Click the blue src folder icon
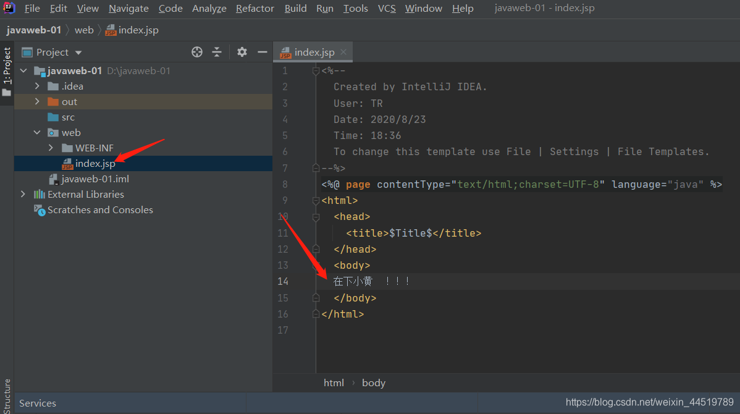740x414 pixels. [53, 117]
